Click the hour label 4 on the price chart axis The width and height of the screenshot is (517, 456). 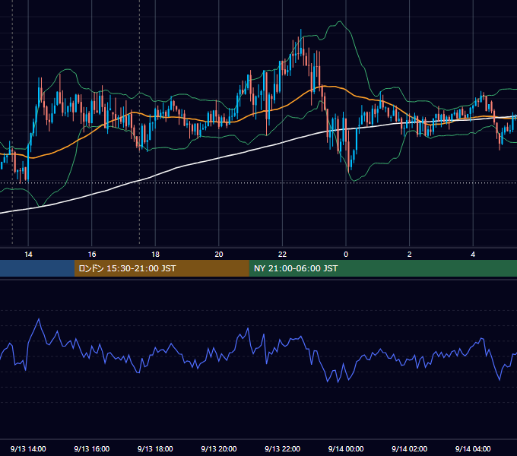[473, 255]
